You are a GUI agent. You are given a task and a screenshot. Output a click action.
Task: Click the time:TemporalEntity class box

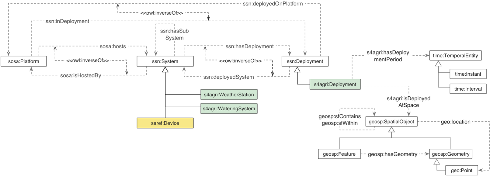455,55
